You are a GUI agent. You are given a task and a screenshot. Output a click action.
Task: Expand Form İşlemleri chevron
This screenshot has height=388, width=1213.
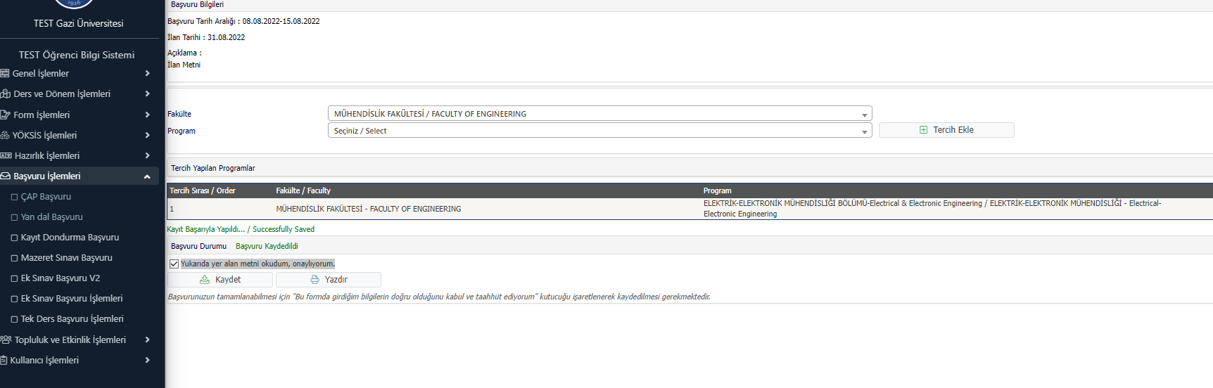click(147, 115)
